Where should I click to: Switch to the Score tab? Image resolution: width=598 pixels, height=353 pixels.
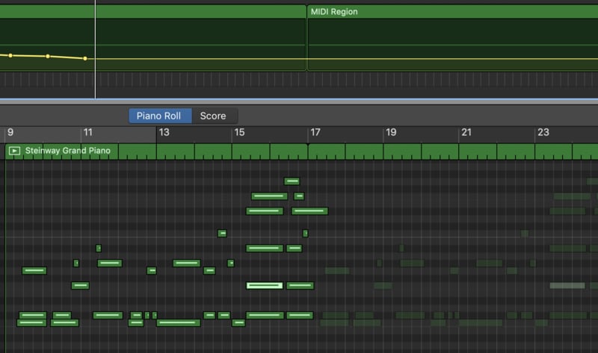[x=213, y=116]
